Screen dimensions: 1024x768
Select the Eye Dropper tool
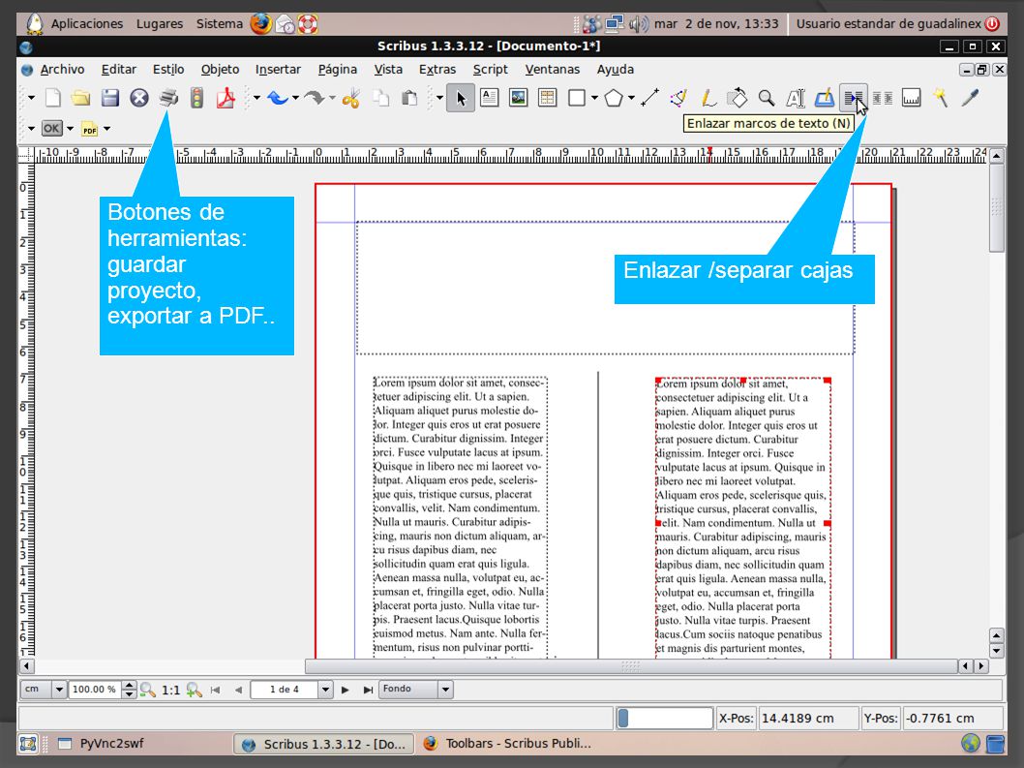tap(971, 98)
